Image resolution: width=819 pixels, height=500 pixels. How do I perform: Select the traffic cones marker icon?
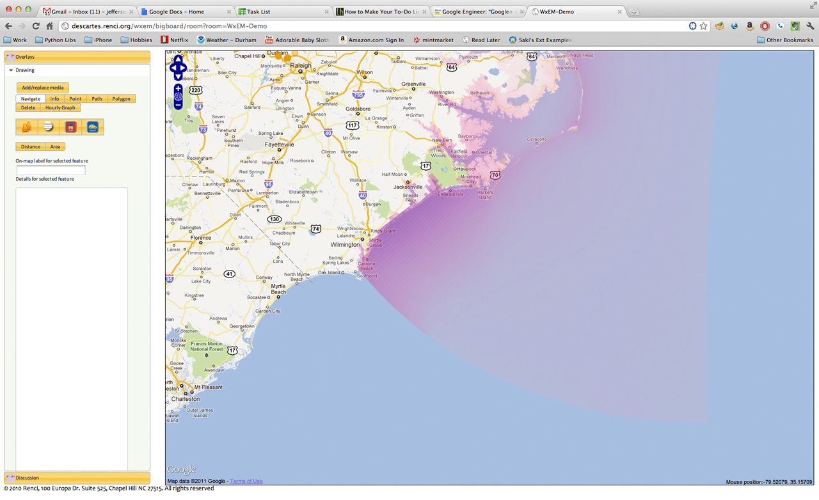click(27, 127)
